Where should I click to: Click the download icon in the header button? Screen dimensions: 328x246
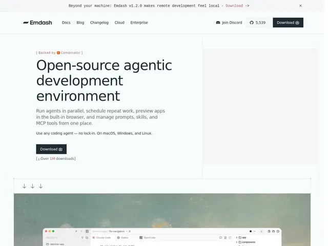(297, 23)
